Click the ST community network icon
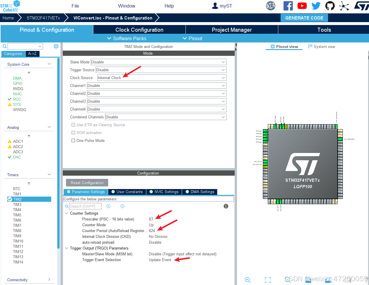Screen dimensions: 369x285 coord(344,6)
